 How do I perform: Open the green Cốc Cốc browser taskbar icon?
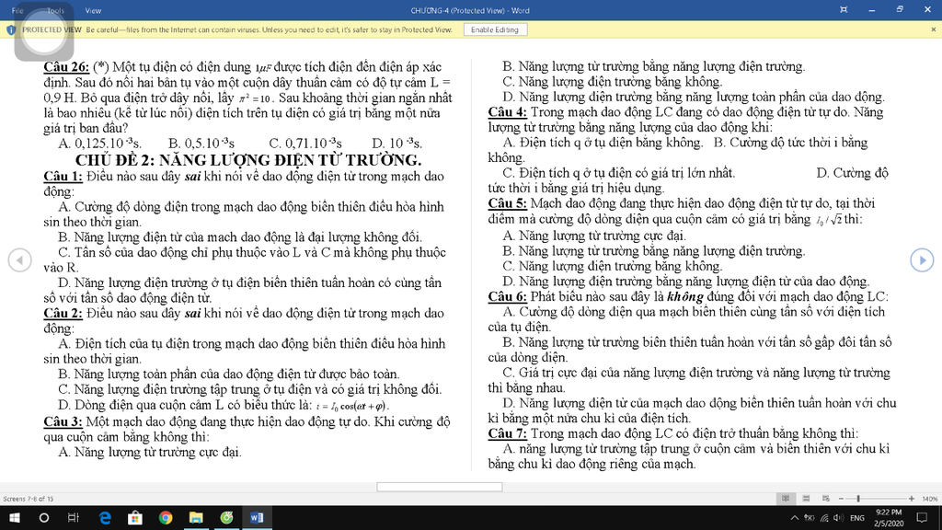coord(226,517)
